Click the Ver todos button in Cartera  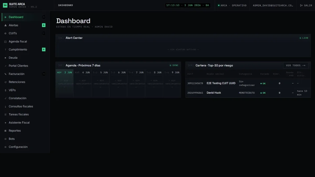(x=296, y=66)
